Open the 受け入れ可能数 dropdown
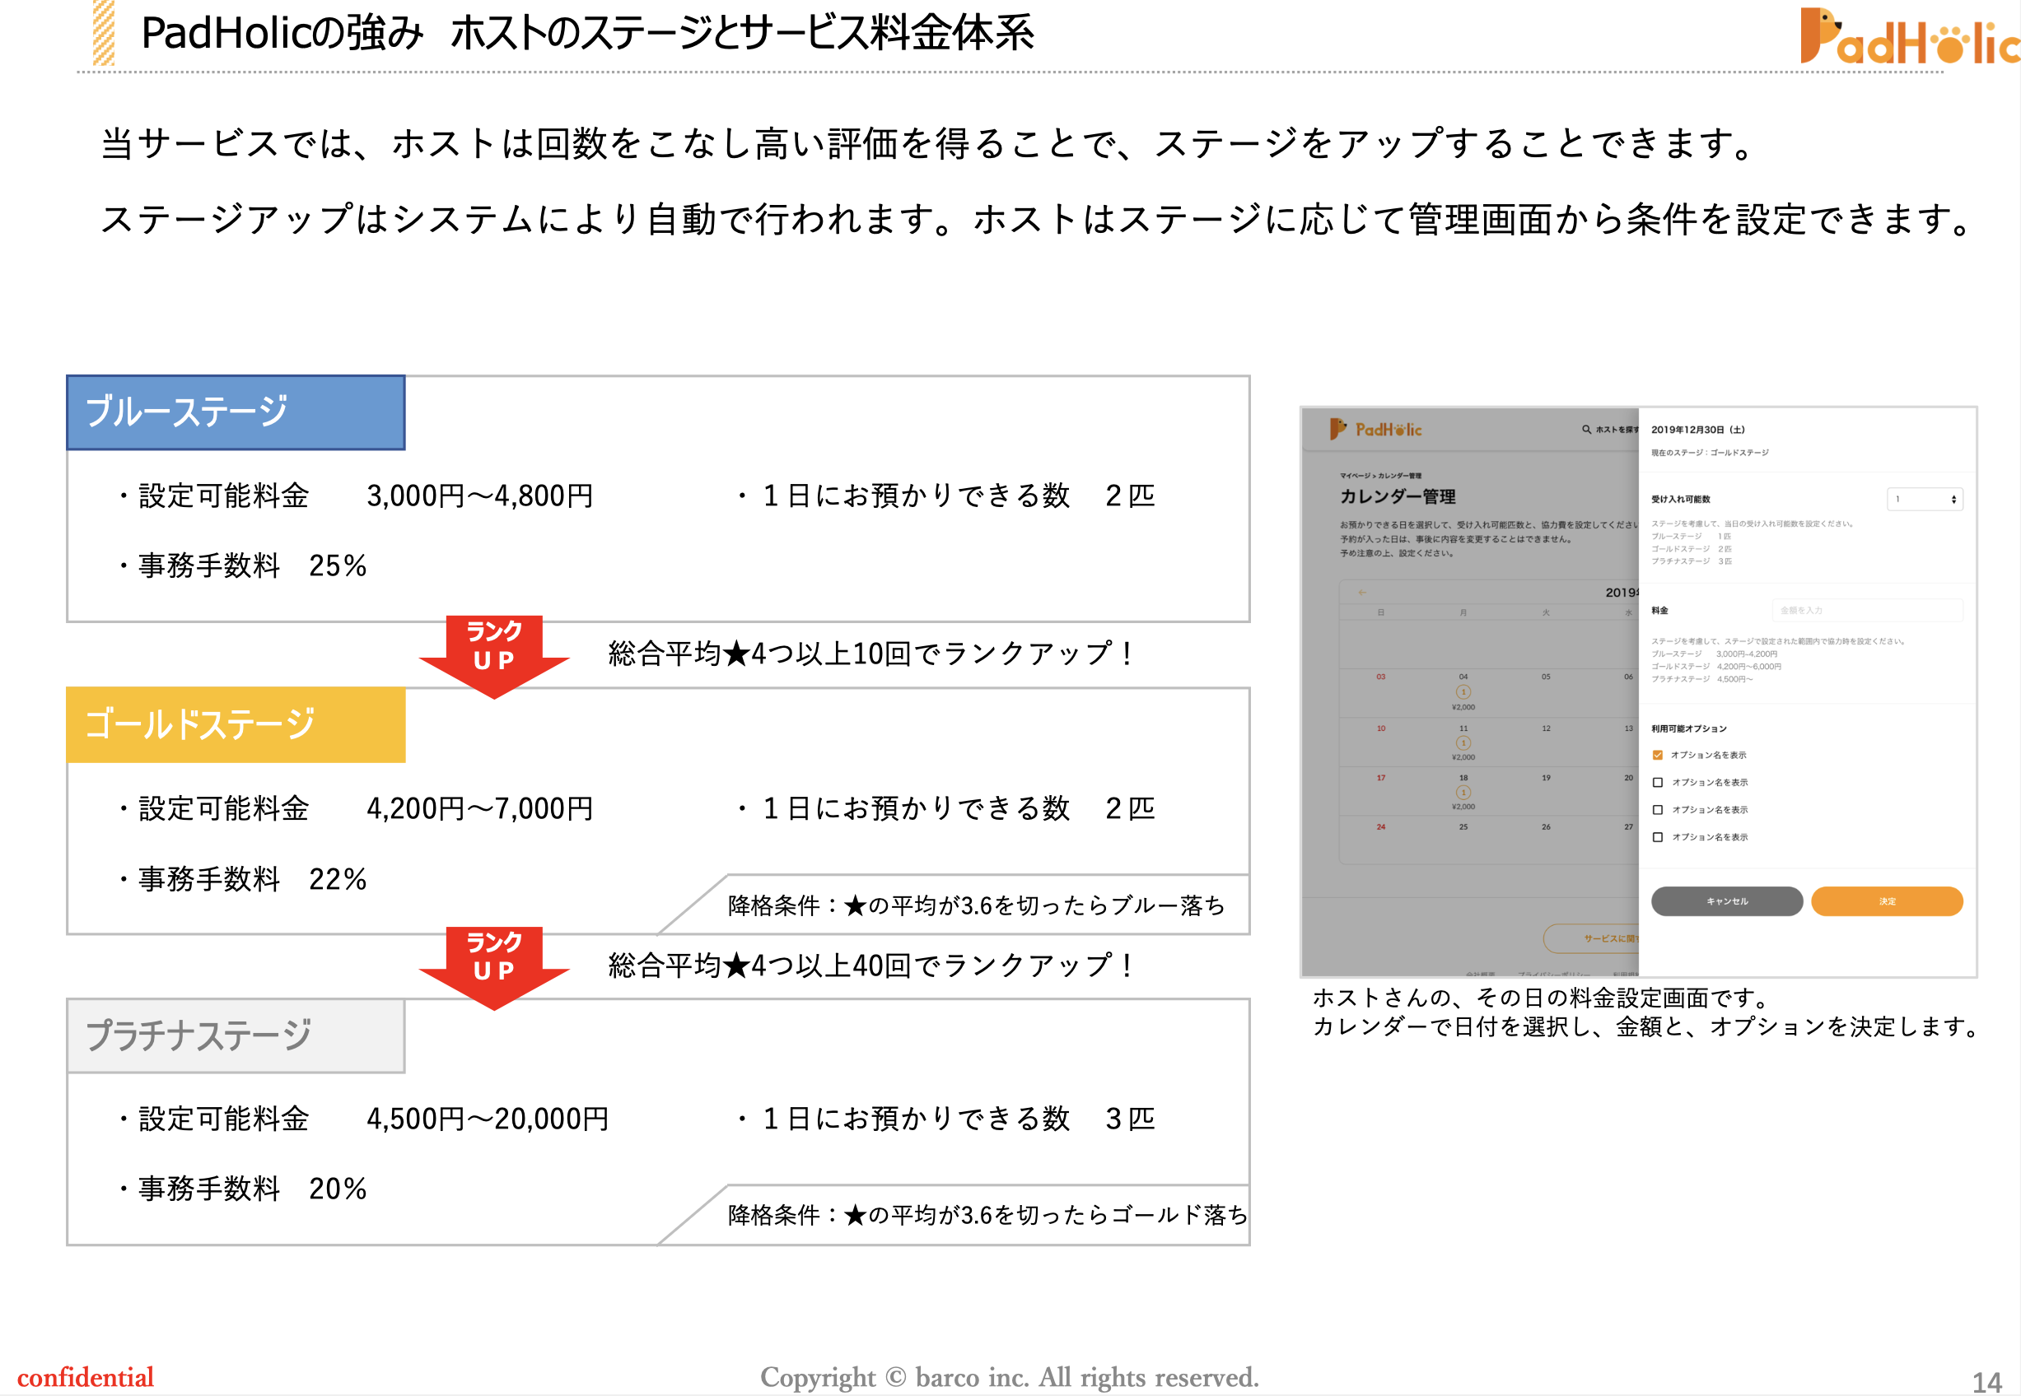The height and width of the screenshot is (1396, 2021). click(1924, 500)
